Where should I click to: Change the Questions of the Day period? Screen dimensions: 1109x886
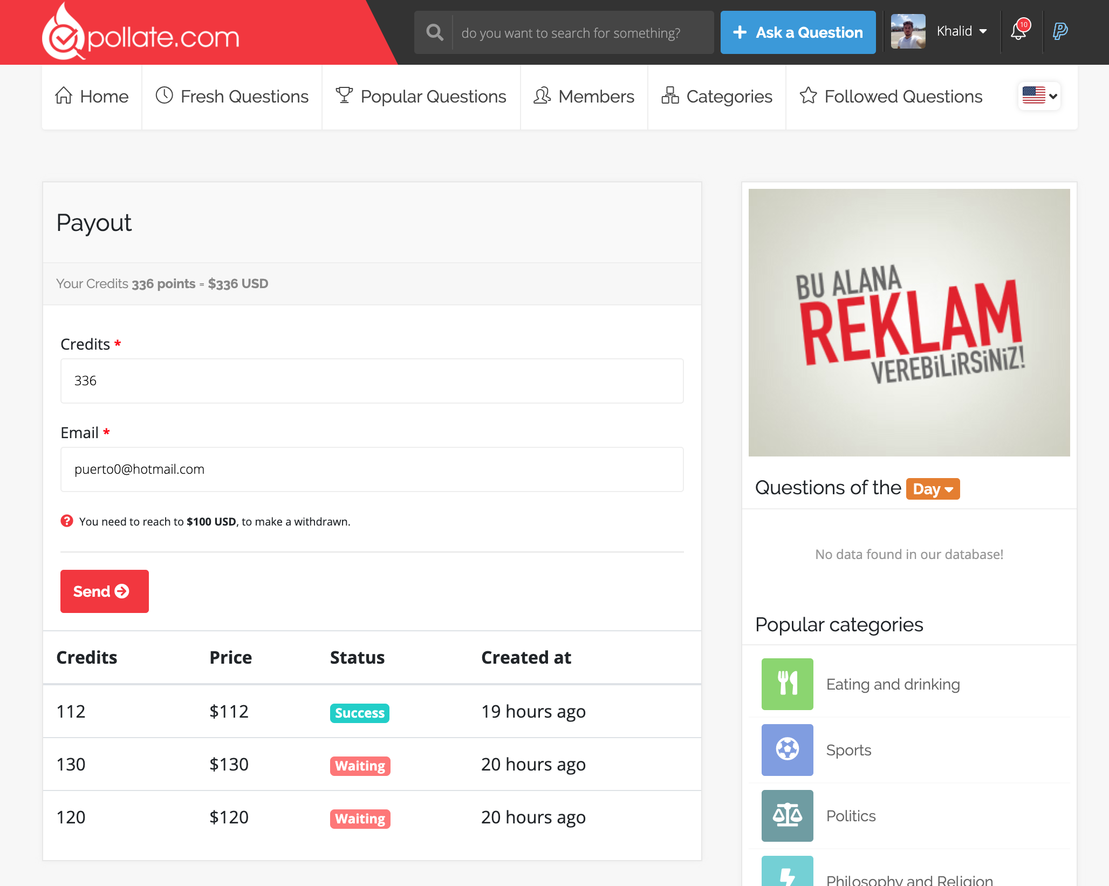coord(933,489)
